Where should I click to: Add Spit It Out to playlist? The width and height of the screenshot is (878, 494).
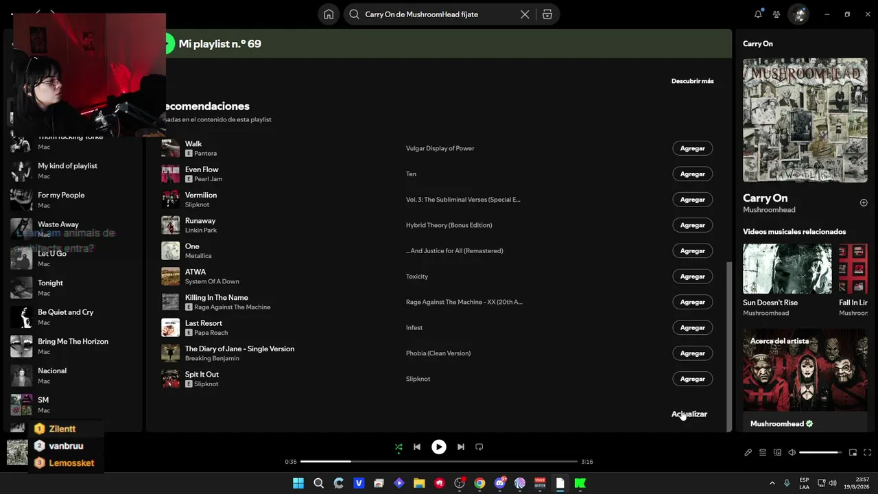(692, 379)
